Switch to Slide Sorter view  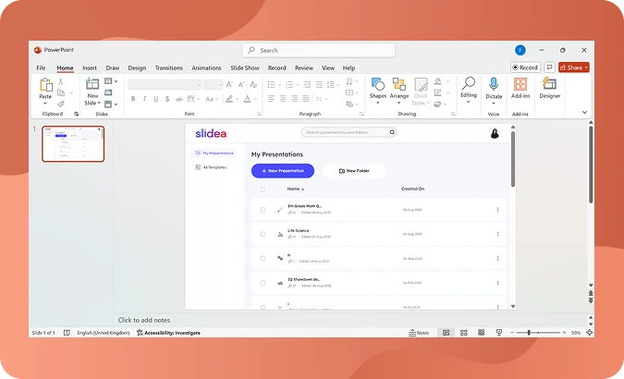464,333
